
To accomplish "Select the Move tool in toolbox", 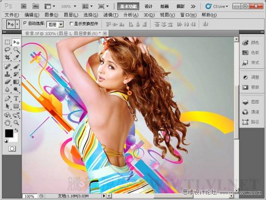I will click(x=16, y=42).
